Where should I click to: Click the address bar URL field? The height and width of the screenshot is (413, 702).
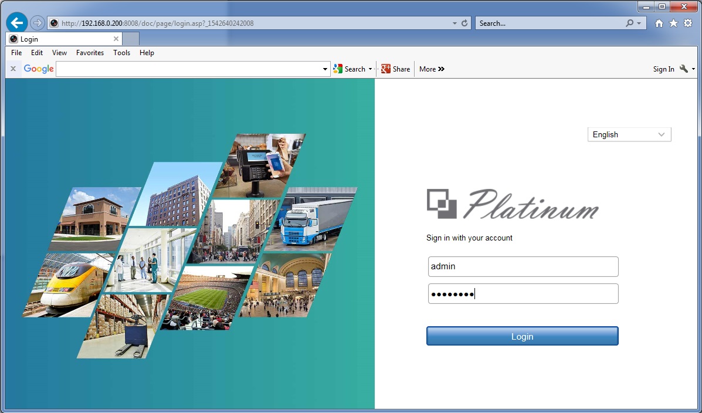pyautogui.click(x=255, y=23)
